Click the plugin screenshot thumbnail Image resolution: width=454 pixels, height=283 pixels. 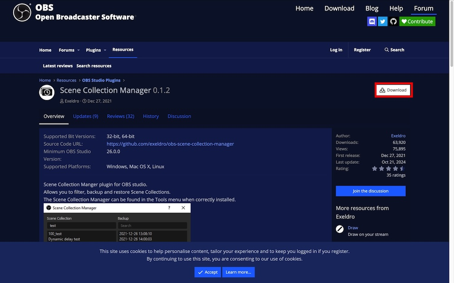point(117,222)
